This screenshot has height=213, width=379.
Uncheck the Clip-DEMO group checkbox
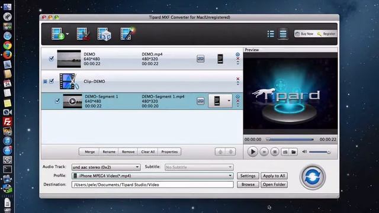[x=52, y=81]
